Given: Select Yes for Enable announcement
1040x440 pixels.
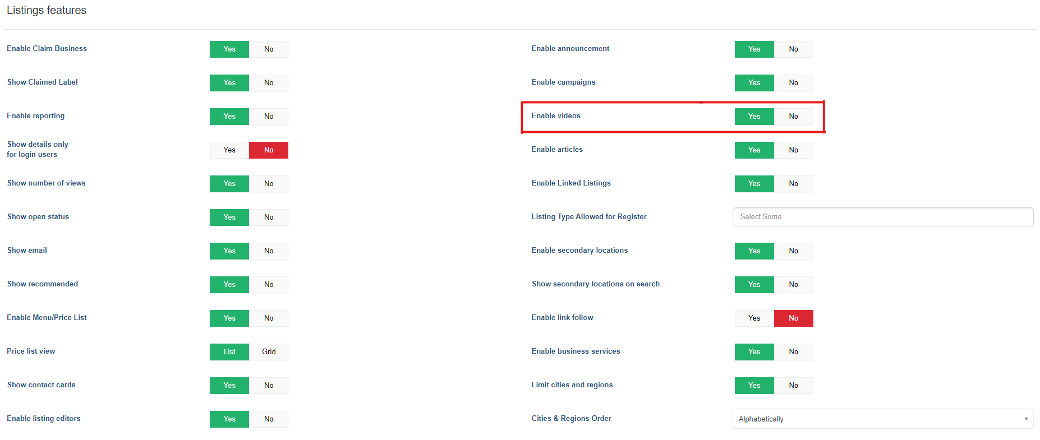Looking at the screenshot, I should click(754, 49).
